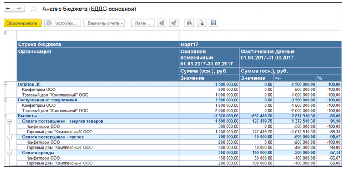Select the Строка бюджета header cell
This screenshot has height=169, width=346.
39,44
